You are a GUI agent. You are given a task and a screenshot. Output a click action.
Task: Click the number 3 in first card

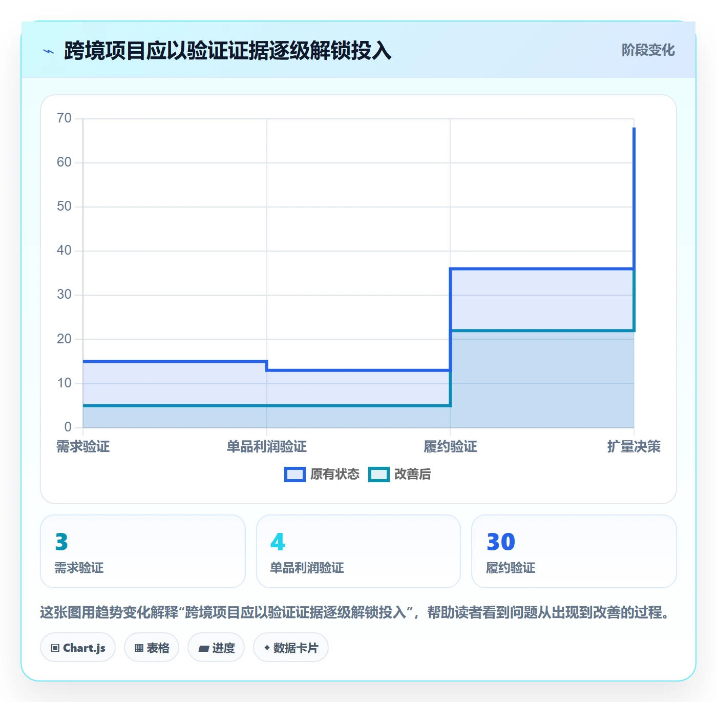point(61,542)
